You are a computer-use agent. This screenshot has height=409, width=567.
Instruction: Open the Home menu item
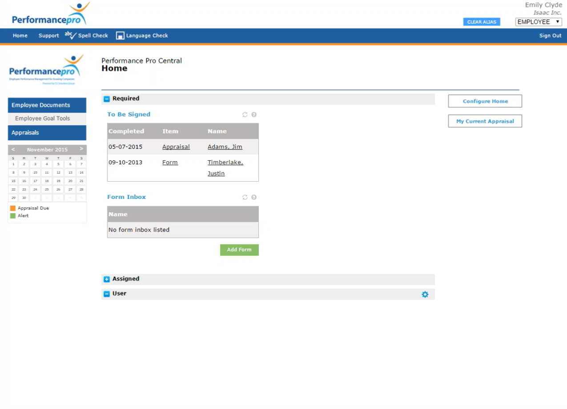coord(20,36)
